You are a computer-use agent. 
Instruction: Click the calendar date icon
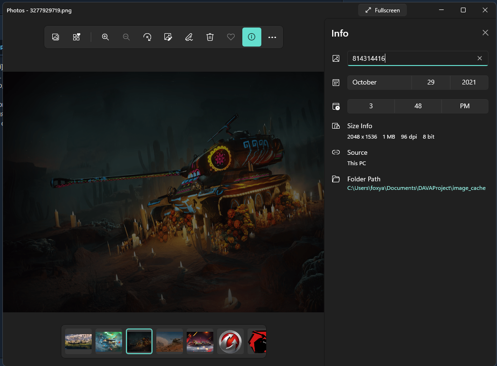click(336, 83)
